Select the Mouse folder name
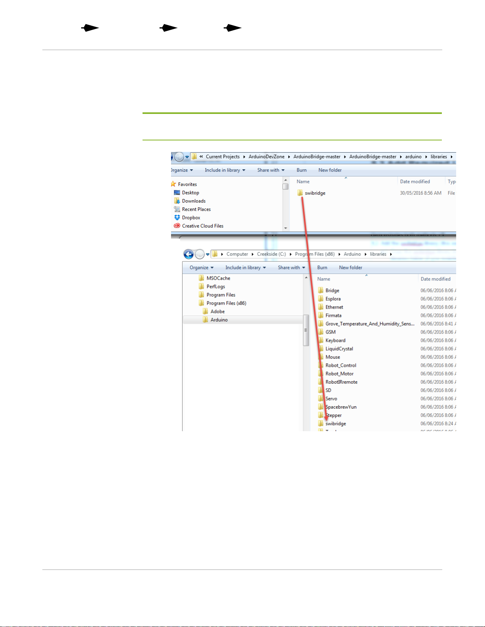The image size is (485, 627). coord(333,357)
